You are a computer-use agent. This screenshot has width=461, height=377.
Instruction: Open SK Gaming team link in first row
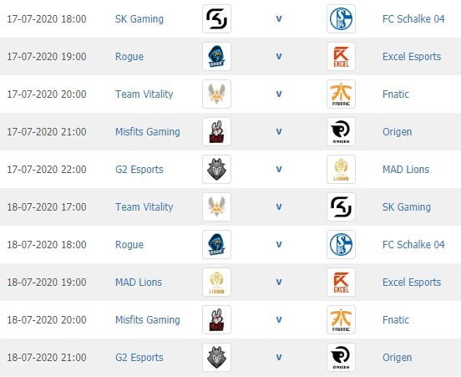tap(139, 19)
